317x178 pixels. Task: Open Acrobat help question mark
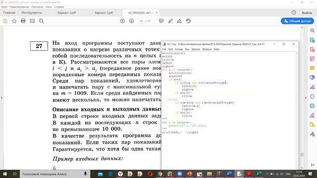click(x=294, y=12)
